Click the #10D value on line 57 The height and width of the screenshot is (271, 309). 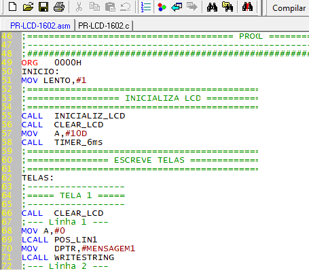tap(76, 133)
